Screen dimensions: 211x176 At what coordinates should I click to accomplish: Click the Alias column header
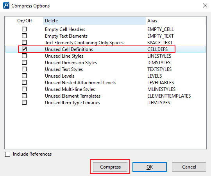pos(175,21)
